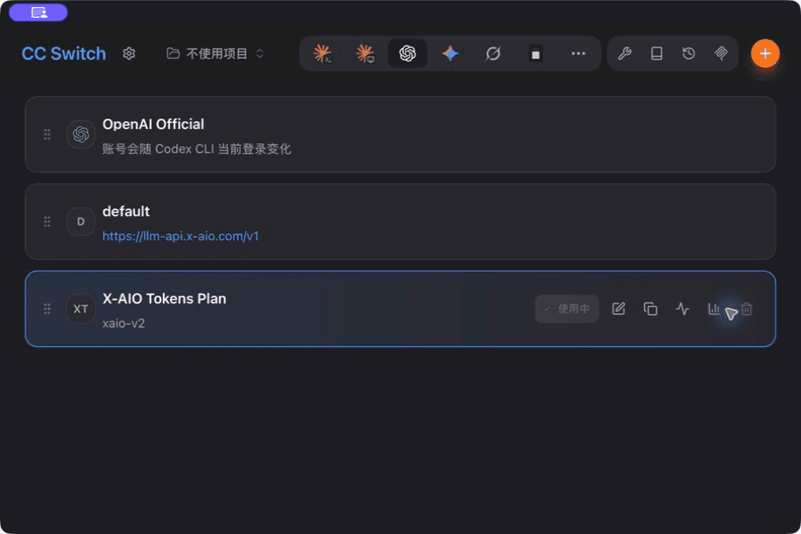Duplicate the X-AIO Tokens Plan provider

651,309
